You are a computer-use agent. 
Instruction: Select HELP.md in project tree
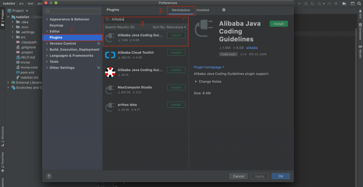26,57
